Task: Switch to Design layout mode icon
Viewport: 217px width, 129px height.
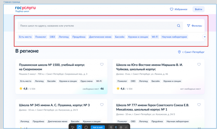Action: (x=116, y=127)
